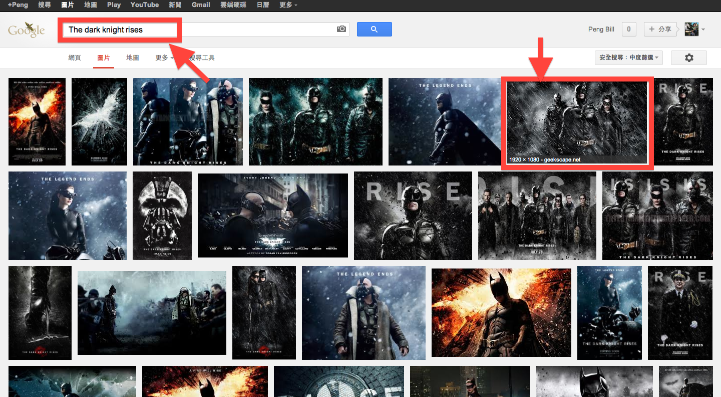Viewport: 721px width, 397px height.
Task: Open 日曆 in the top bar
Action: tap(263, 4)
